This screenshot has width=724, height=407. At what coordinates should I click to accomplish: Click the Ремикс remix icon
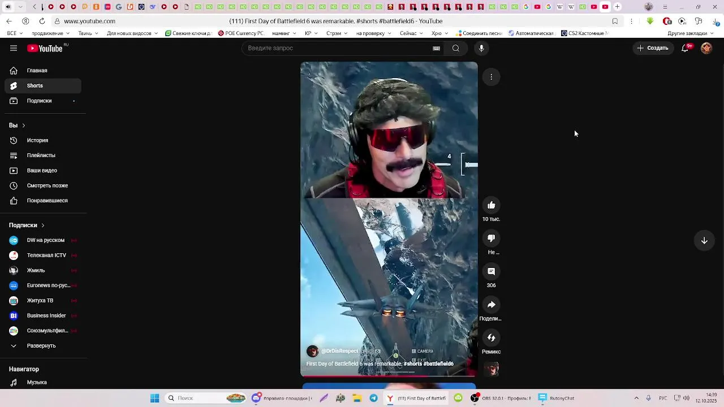(492, 338)
